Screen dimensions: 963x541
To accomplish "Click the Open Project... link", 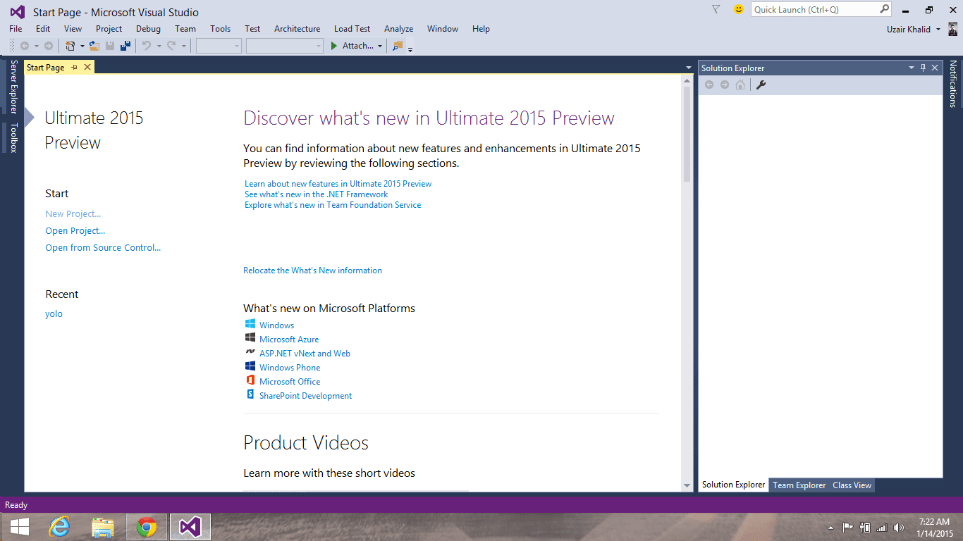I will pyautogui.click(x=75, y=231).
